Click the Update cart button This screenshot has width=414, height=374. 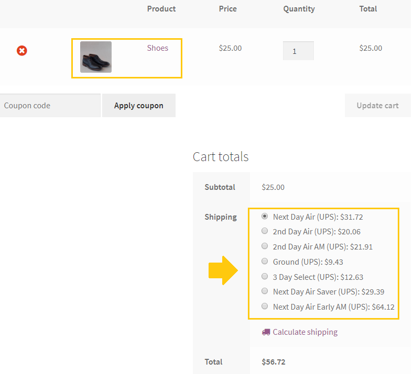[377, 106]
